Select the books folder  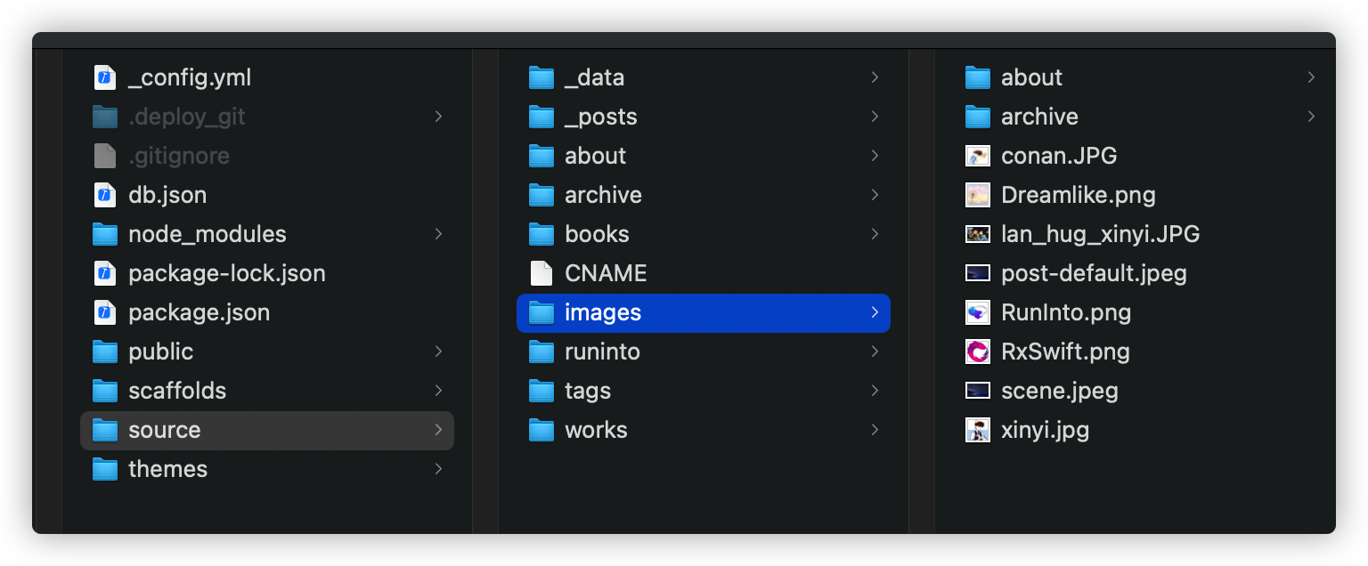[704, 234]
